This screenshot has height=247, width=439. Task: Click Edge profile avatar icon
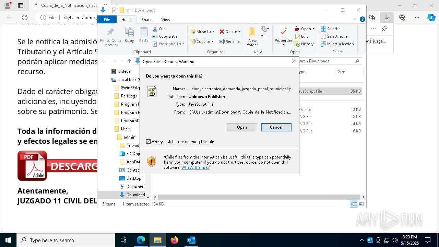point(8,5)
